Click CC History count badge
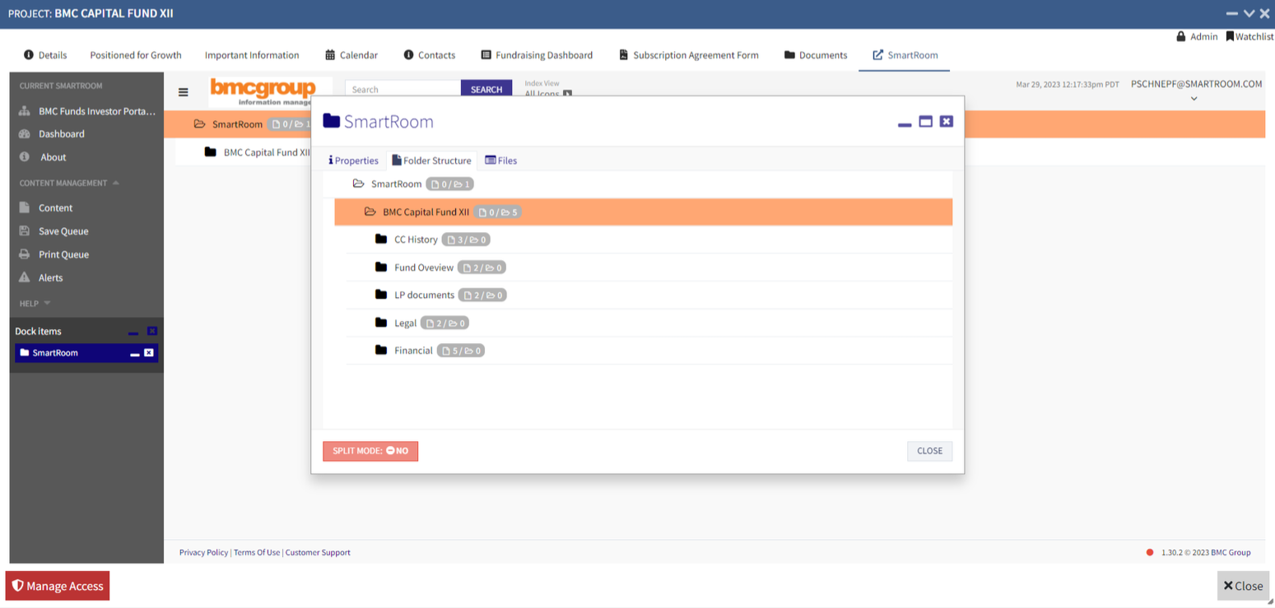Image resolution: width=1275 pixels, height=608 pixels. (x=466, y=240)
